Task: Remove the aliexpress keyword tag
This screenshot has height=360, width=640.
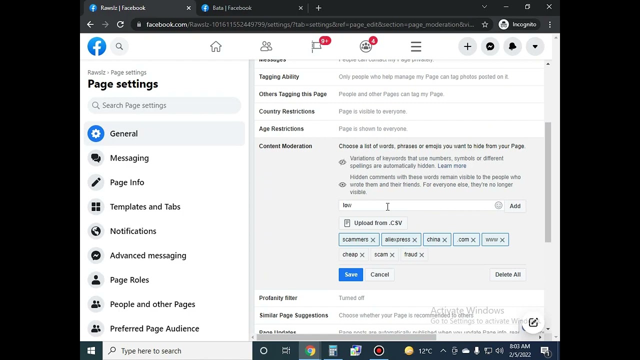Action: point(414,240)
